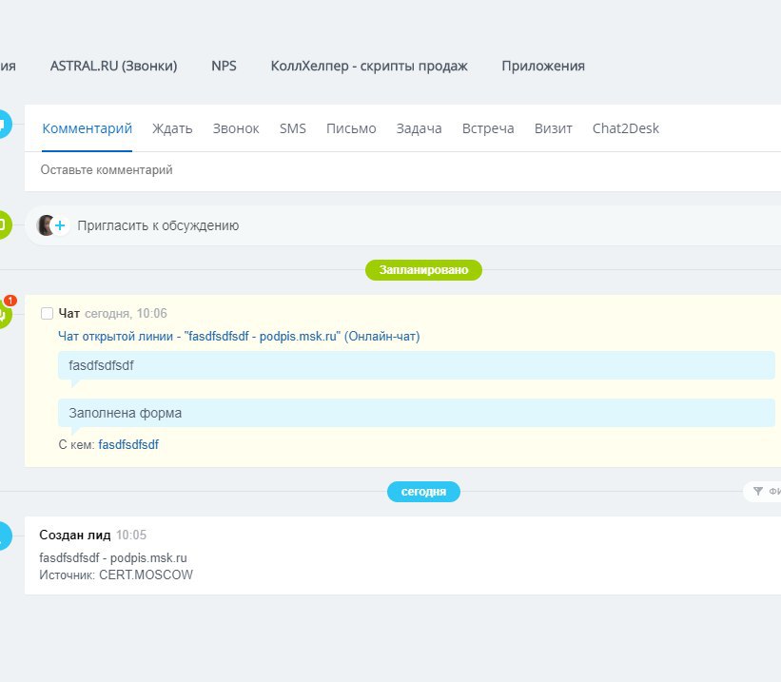Image resolution: width=781 pixels, height=682 pixels.
Task: Switch to the NPS tab
Action: coord(224,66)
